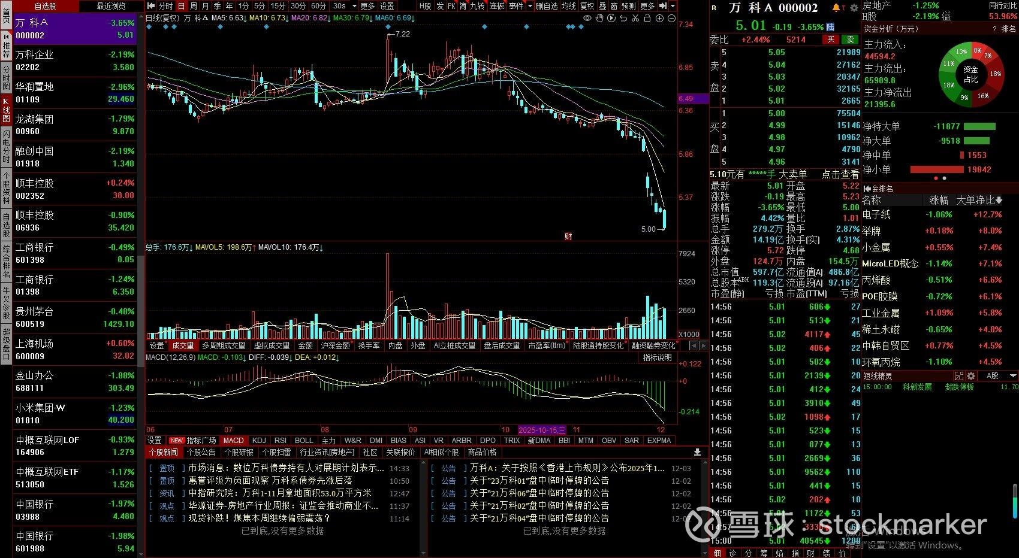The image size is (1019, 558).
Task: Open the 窗 window layout toolbar item
Action: pos(614,6)
